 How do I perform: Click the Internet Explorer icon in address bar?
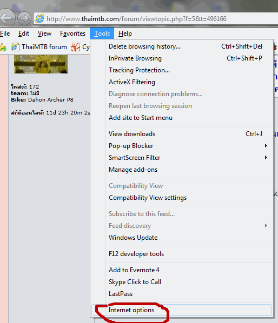(x=39, y=19)
